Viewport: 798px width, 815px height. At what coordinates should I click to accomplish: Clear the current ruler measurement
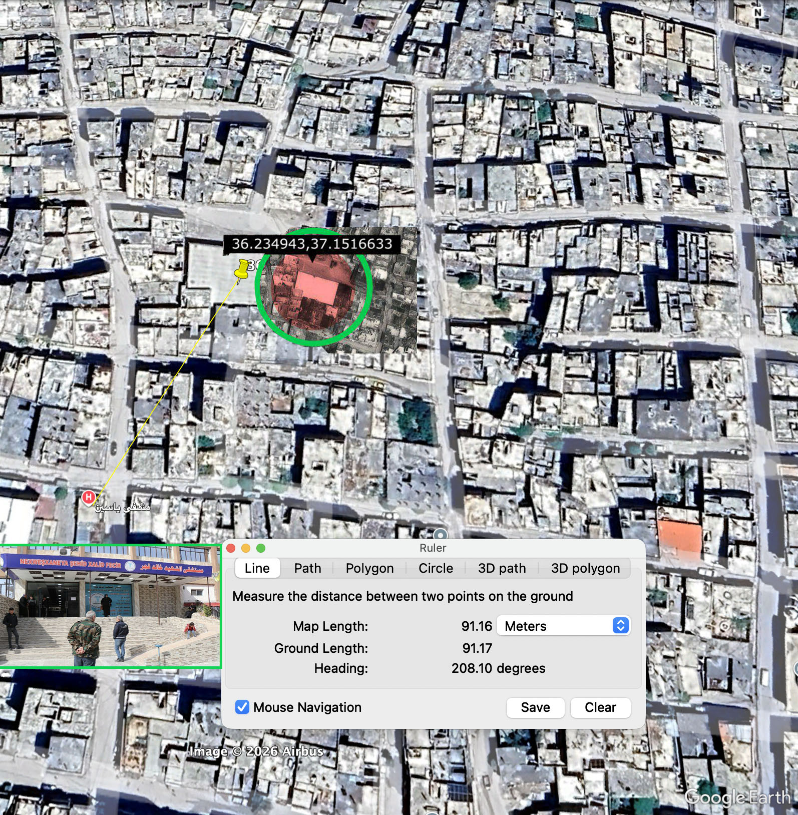[600, 707]
